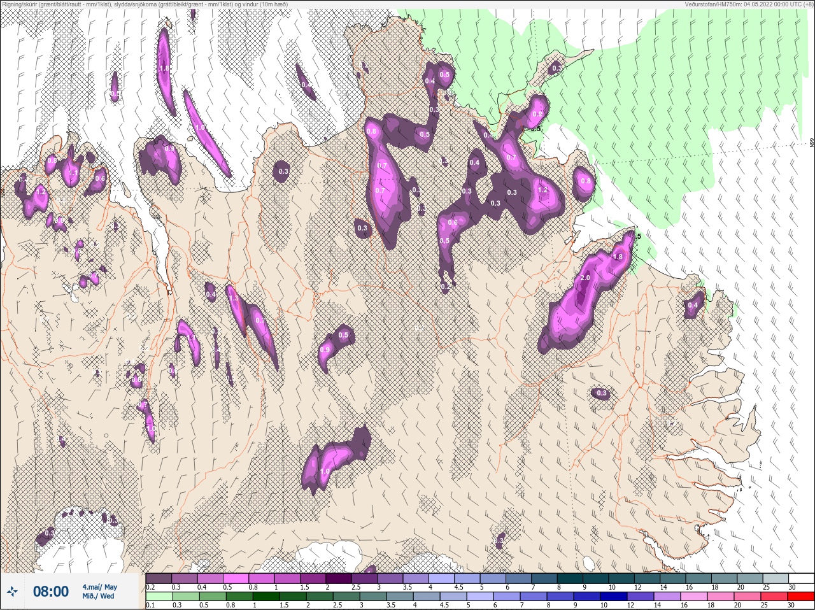Viewport: 815px width, 610px height.
Task: Click the '1.3' precipitation value on the map
Action: [x=233, y=299]
